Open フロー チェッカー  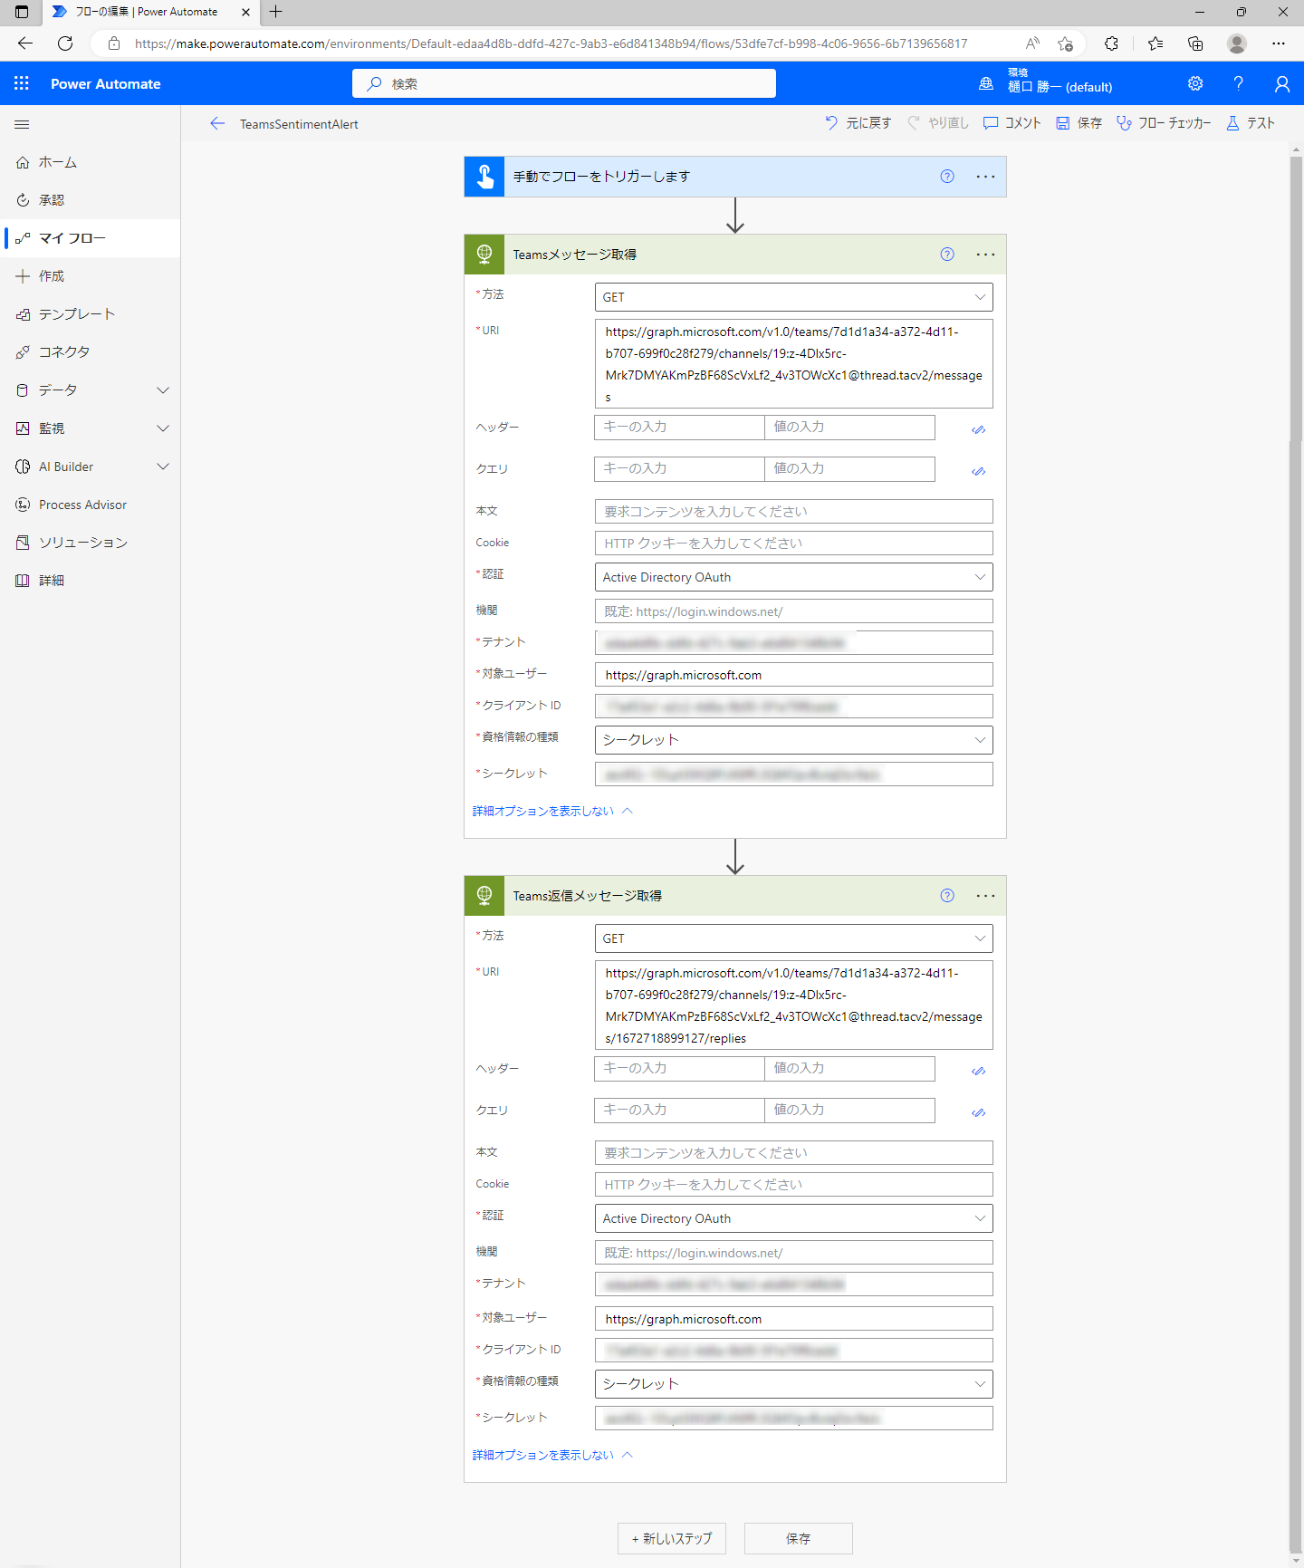pos(1164,123)
